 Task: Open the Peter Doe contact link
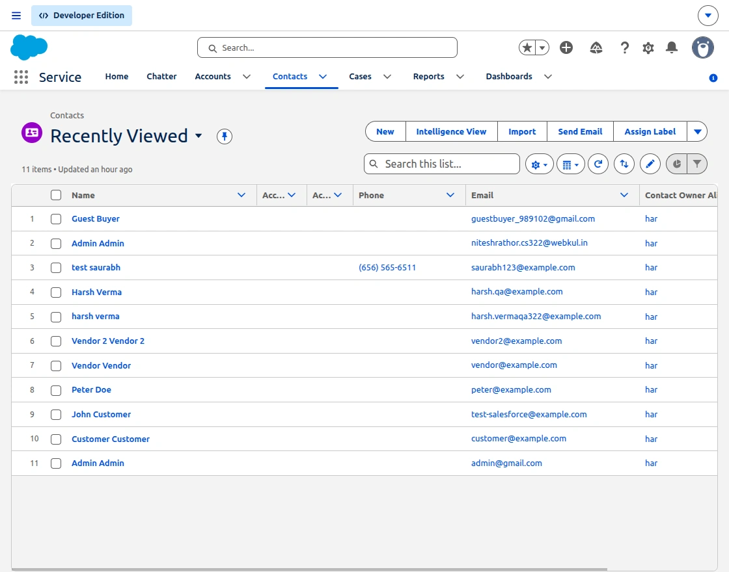[91, 390]
